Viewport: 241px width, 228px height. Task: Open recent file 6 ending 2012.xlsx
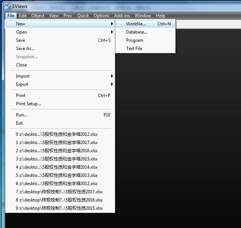(x=60, y=184)
